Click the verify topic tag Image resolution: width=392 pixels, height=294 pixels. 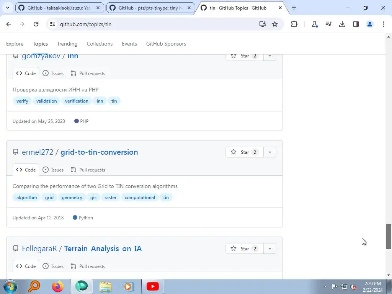(x=22, y=101)
